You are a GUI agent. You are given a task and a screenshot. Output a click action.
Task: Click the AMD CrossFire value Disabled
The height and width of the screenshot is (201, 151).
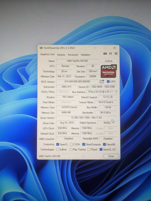click(x=68, y=139)
